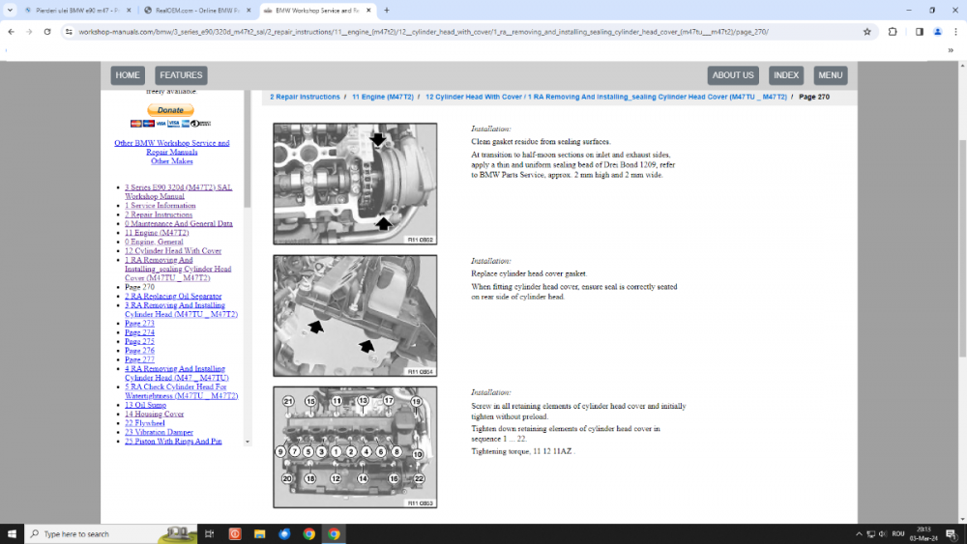Open the notifications center icon
967x544 pixels.
coord(952,533)
